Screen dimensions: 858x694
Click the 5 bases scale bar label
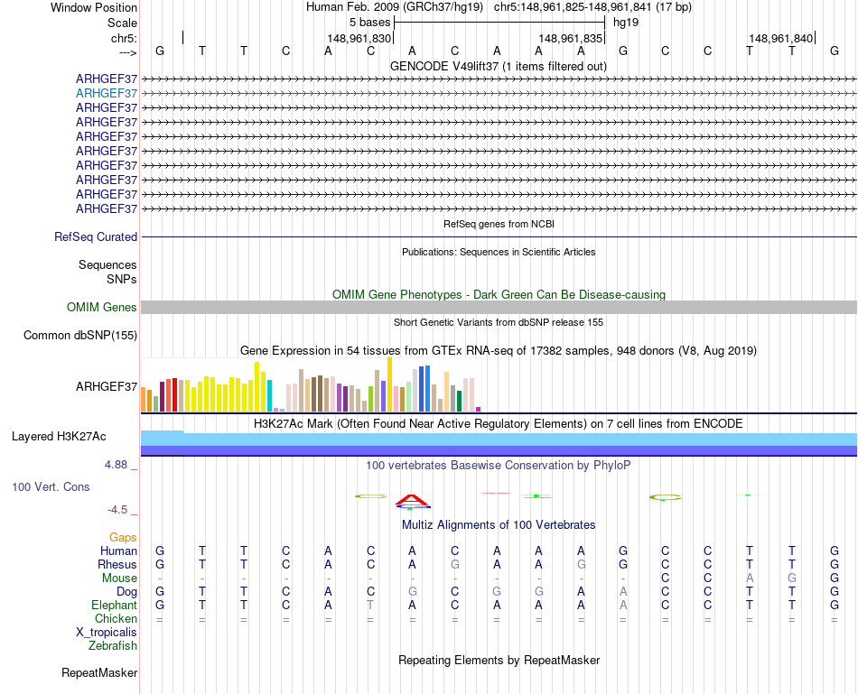pyautogui.click(x=370, y=23)
